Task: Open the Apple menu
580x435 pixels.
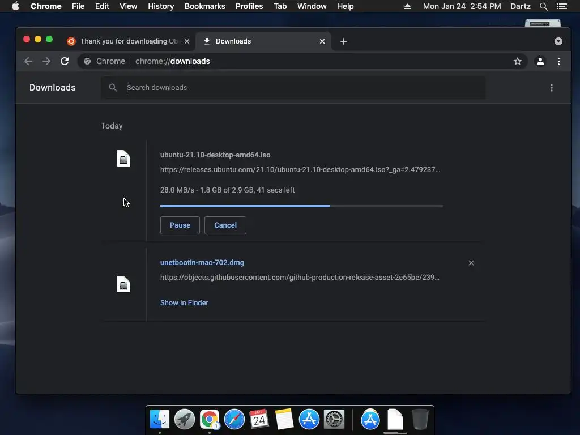Action: click(15, 6)
